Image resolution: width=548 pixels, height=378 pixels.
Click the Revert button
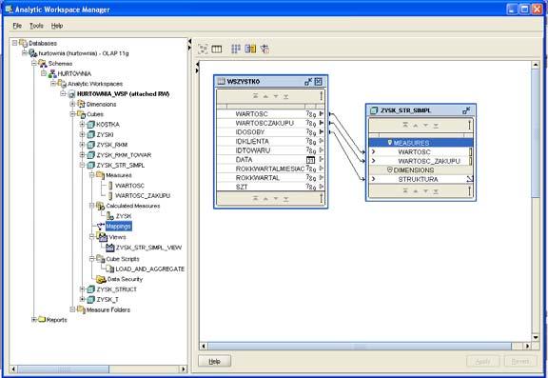[x=520, y=361]
